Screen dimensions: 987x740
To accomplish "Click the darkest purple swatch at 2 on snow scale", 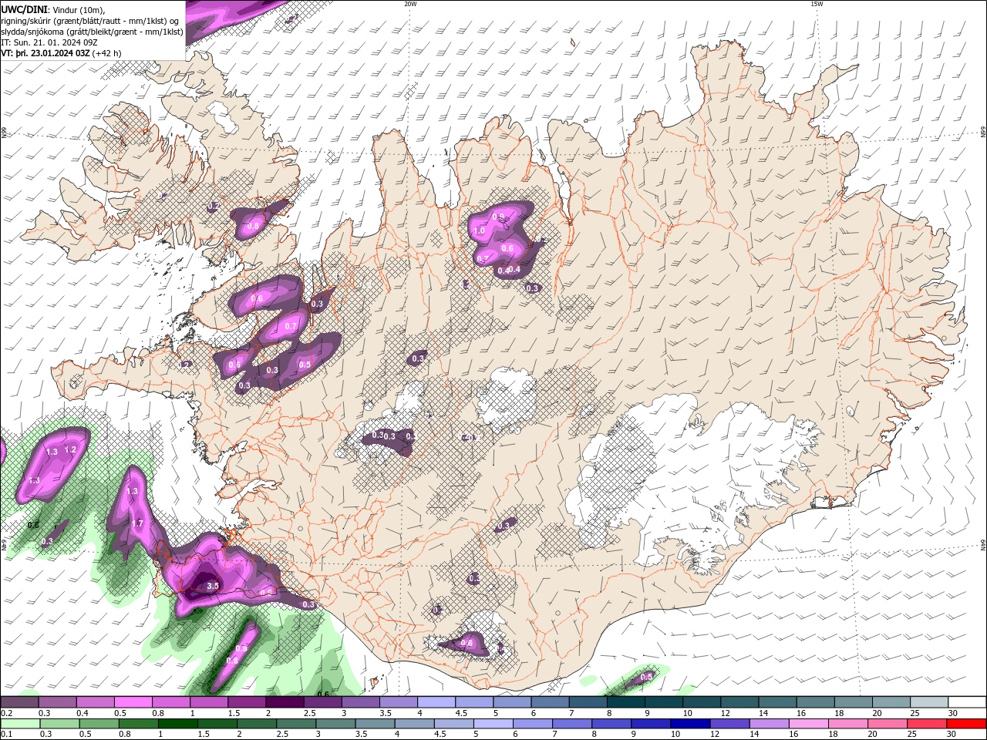I will tap(285, 702).
